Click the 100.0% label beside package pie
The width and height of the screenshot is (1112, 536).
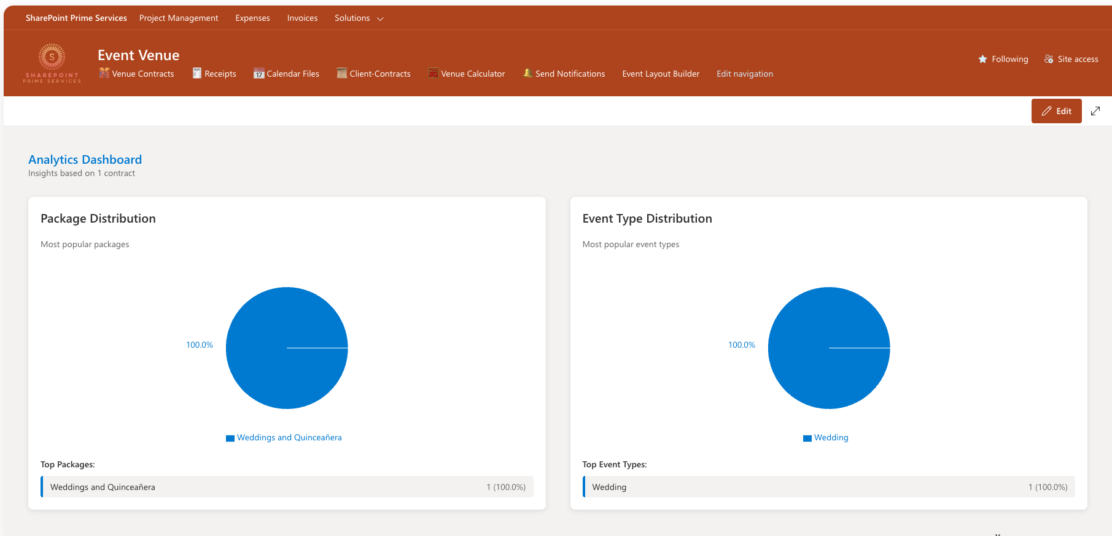200,345
